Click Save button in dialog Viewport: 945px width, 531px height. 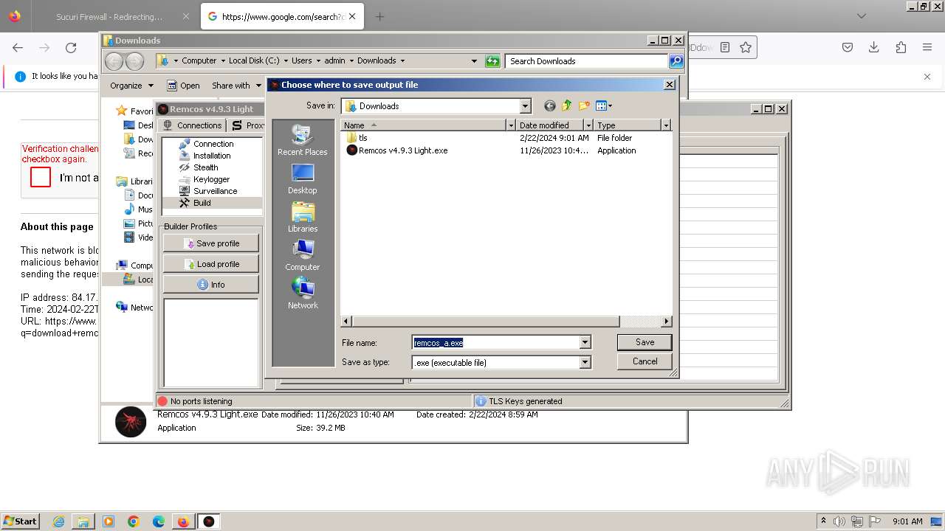(645, 342)
